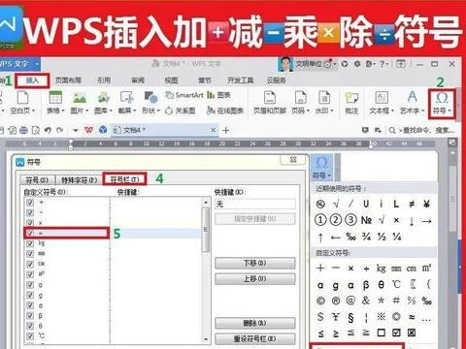
Task: Close the 文档4 document tab
Action: coord(214,130)
